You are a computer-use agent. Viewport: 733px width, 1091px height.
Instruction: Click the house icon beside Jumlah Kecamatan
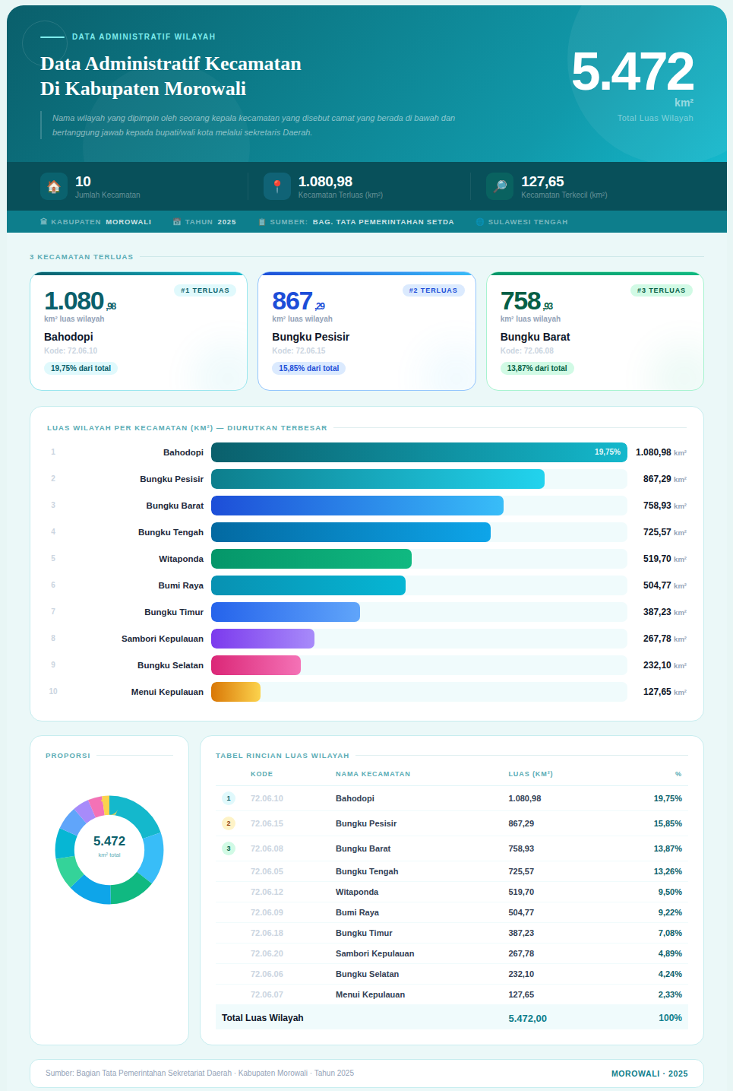(x=54, y=186)
